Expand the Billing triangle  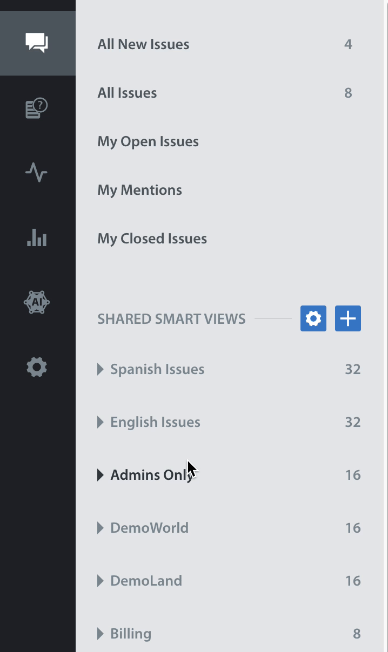(x=100, y=634)
